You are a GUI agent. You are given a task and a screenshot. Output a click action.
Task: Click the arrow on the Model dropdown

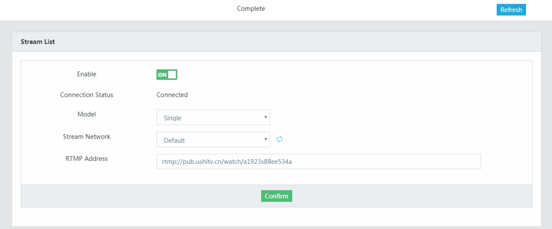pos(266,117)
